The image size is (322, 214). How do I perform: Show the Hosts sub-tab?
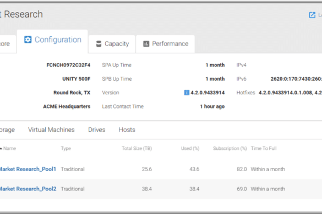(127, 129)
